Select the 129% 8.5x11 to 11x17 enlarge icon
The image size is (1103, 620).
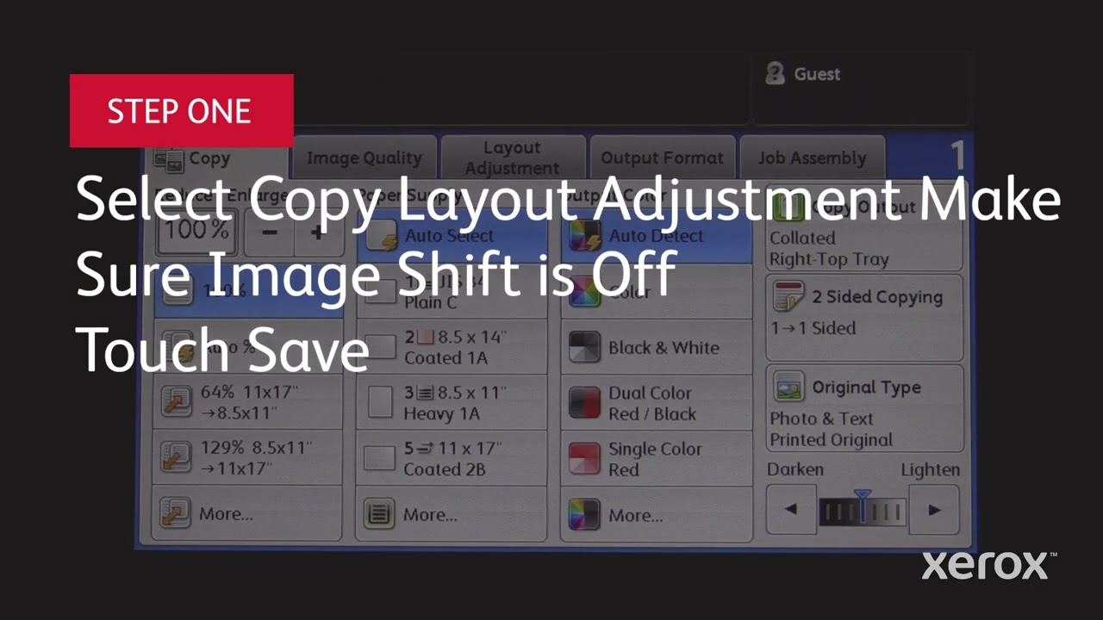click(x=178, y=458)
